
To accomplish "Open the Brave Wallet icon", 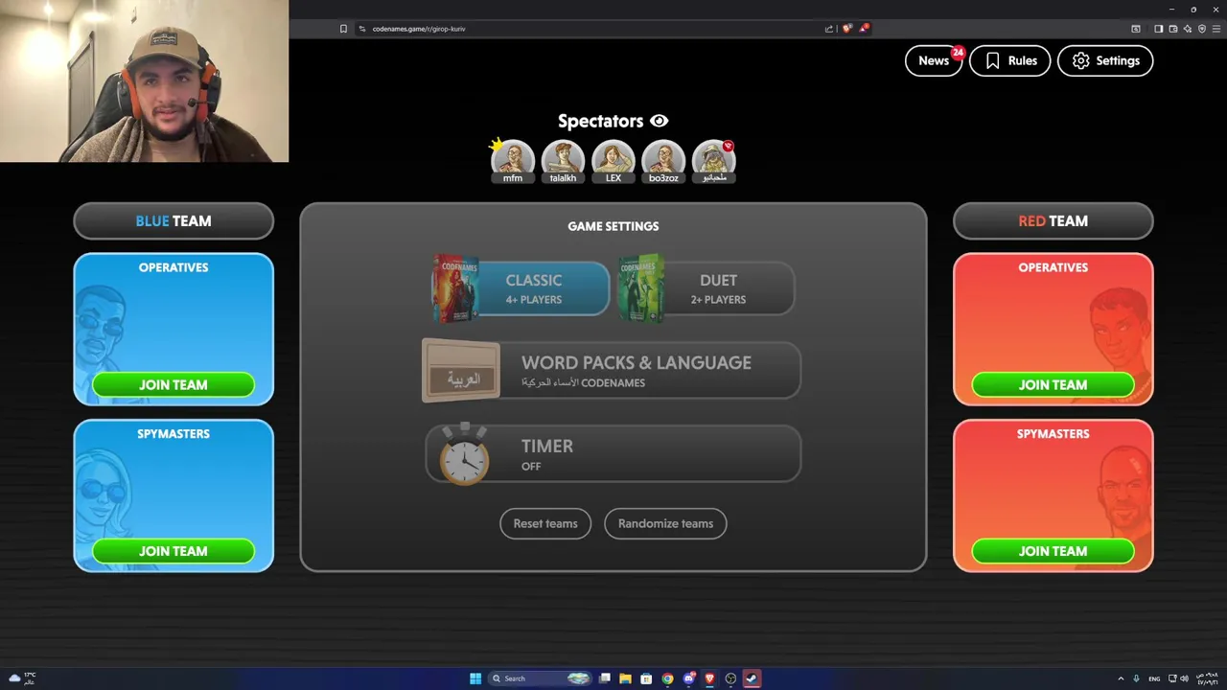I will pos(1172,29).
